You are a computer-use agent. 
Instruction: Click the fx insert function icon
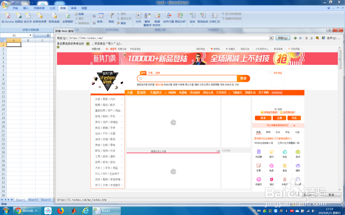(48, 35)
